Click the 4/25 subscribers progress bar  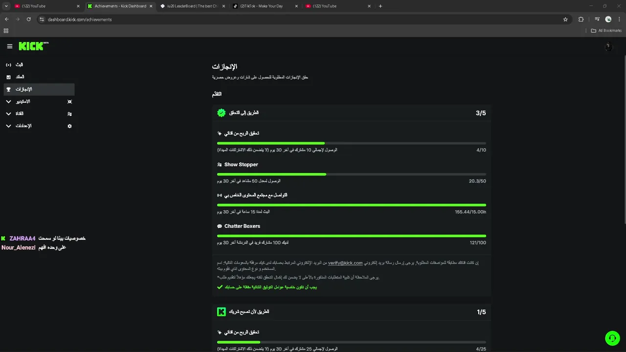click(x=352, y=342)
